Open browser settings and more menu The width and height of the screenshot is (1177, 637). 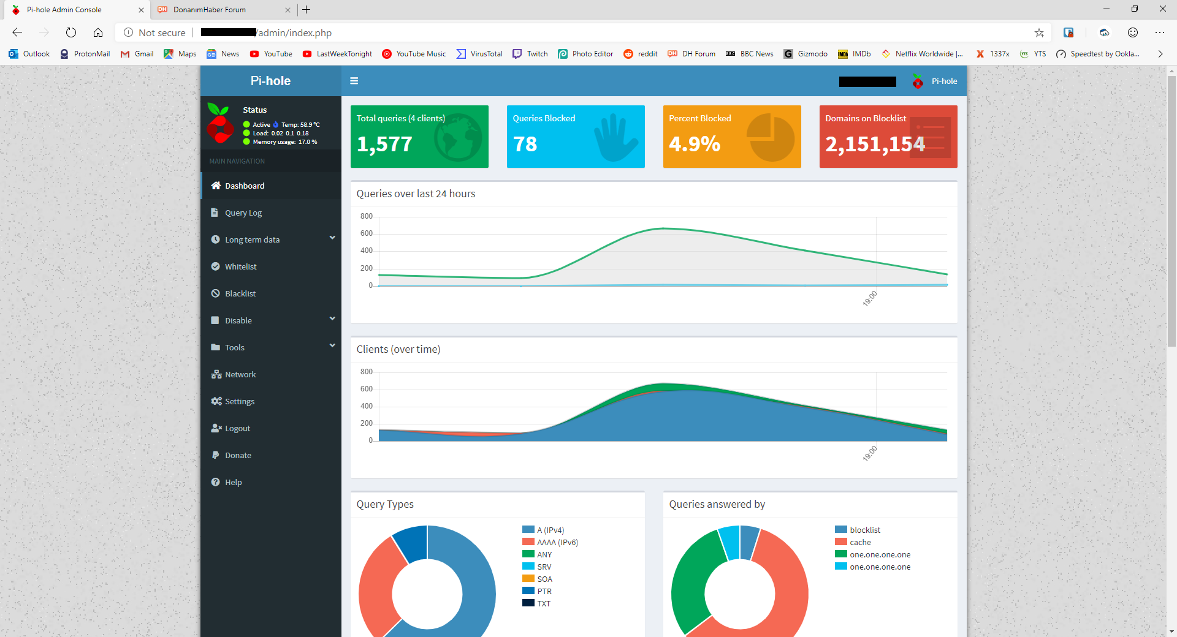point(1160,32)
